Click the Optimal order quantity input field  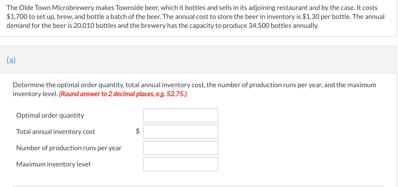tap(180, 115)
